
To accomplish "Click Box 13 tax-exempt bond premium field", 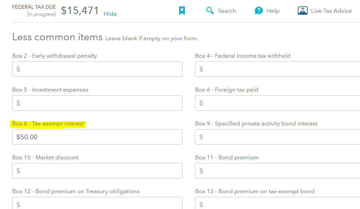I will pos(278,203).
